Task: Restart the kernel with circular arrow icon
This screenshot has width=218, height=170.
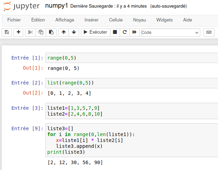Action: (125, 32)
